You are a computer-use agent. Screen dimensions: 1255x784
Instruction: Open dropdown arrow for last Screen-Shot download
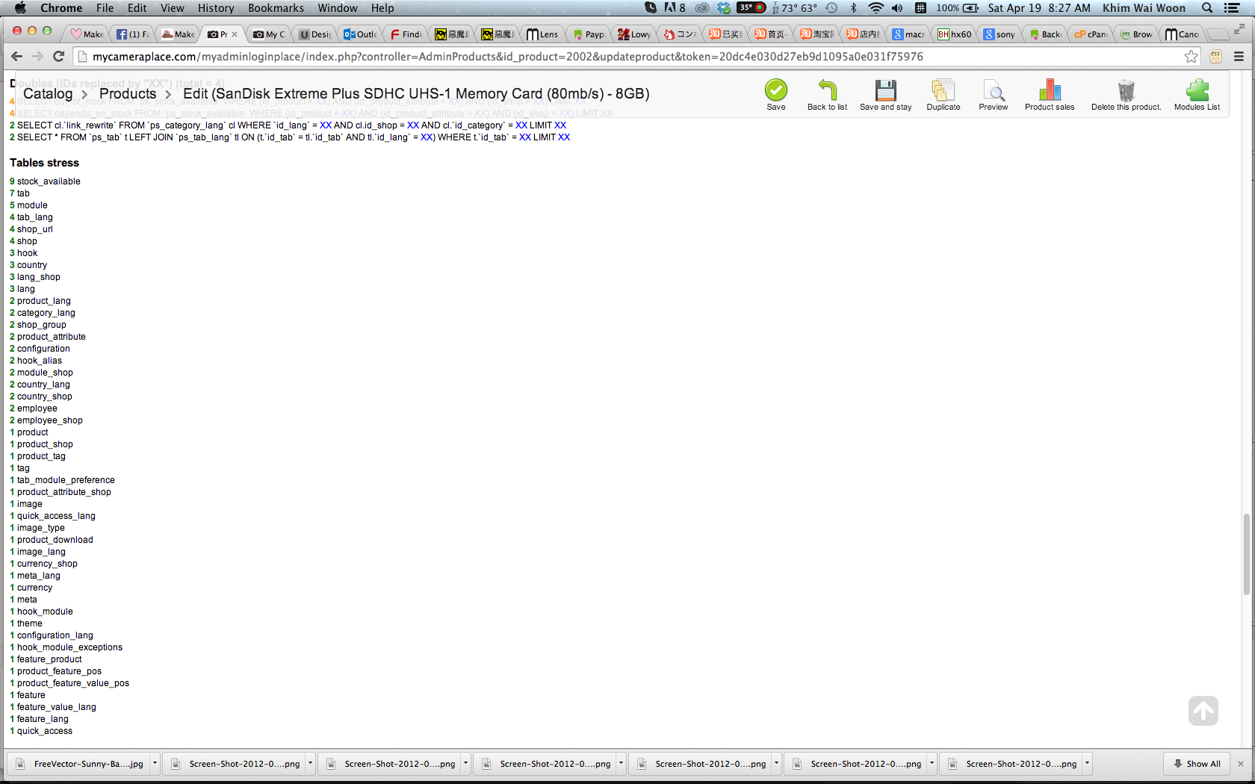coord(1087,764)
